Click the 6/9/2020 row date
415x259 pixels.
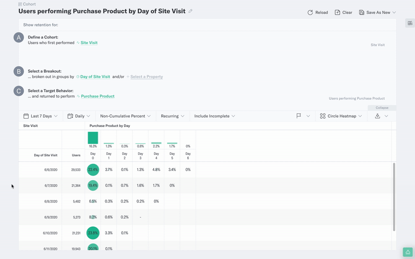(51, 217)
